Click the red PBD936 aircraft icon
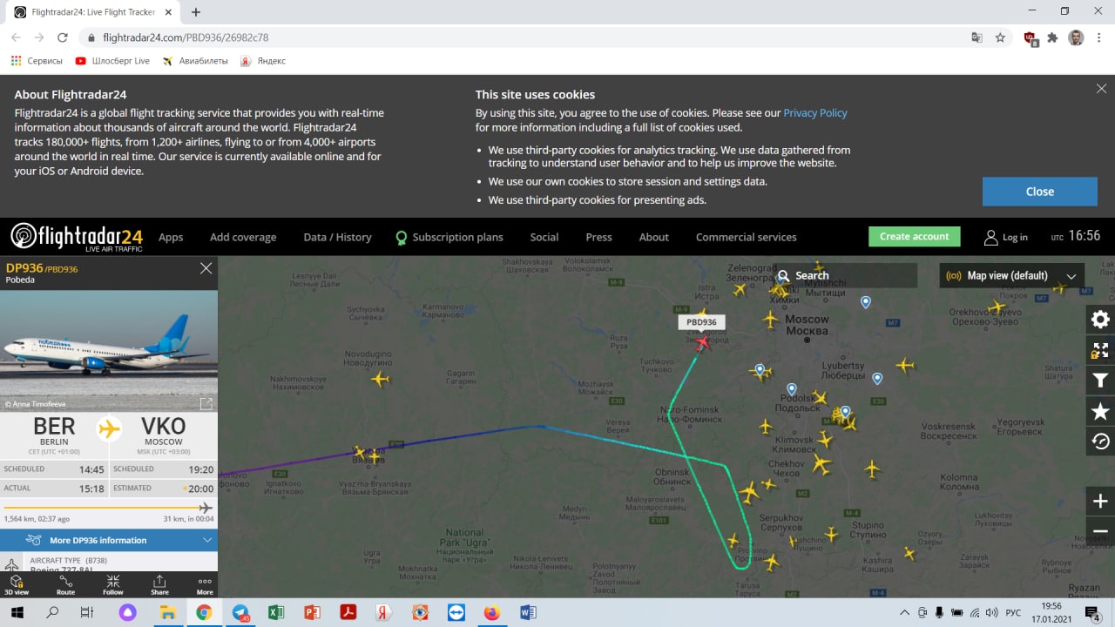This screenshot has width=1115, height=627. click(703, 341)
